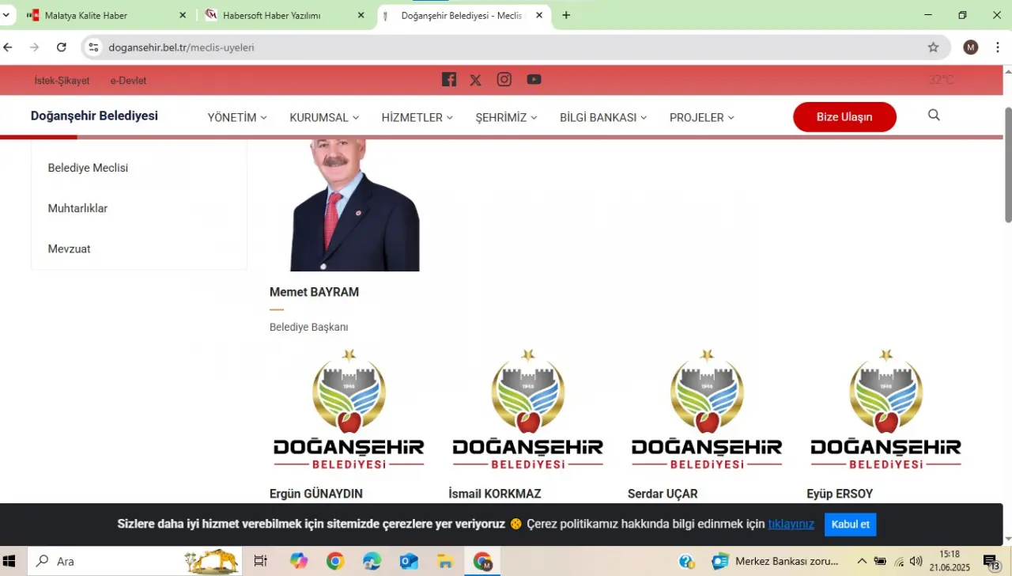The width and height of the screenshot is (1012, 576).
Task: Expand the KURUMSAL menu
Action: pyautogui.click(x=324, y=117)
